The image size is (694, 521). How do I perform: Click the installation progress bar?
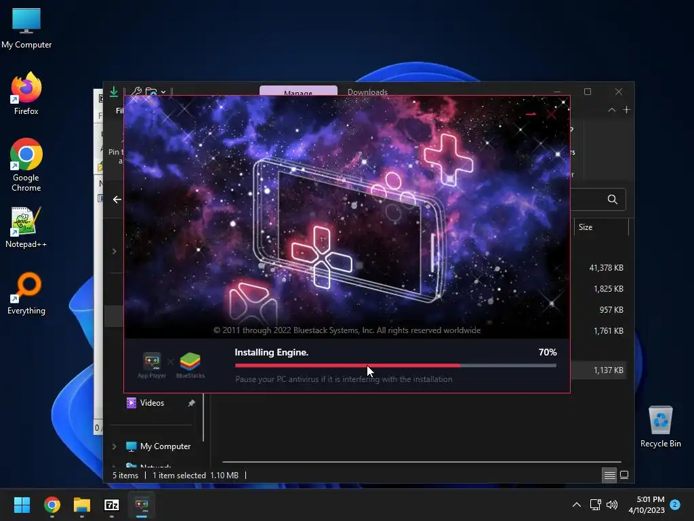pos(396,366)
